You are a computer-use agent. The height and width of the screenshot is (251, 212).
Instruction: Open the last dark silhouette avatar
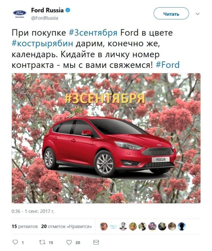coord(182,226)
